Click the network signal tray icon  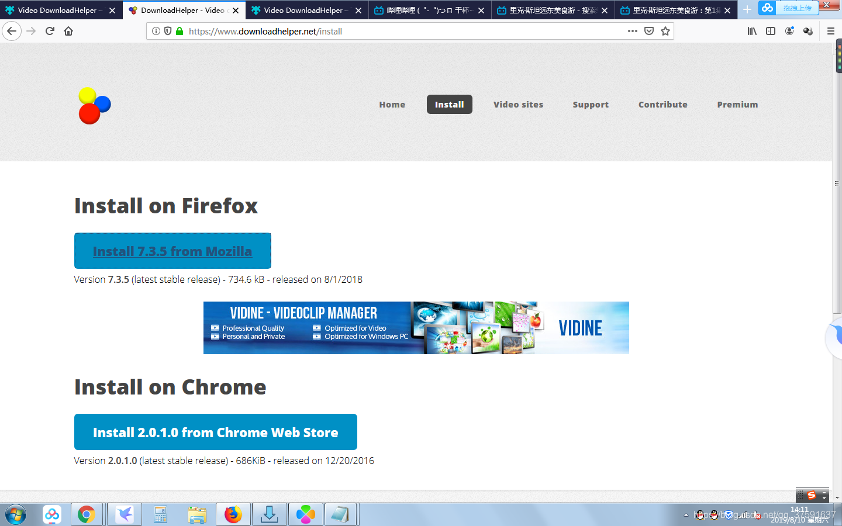pyautogui.click(x=744, y=515)
